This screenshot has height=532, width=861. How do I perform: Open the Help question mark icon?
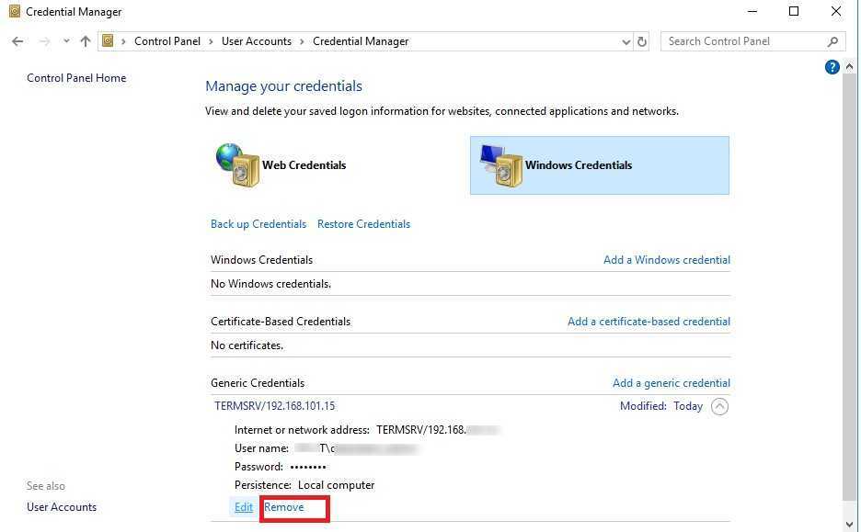coord(832,67)
